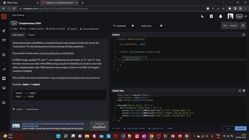Open Firefox from the taskbar
This screenshot has width=249, height=140.
pyautogui.click(x=180, y=136)
